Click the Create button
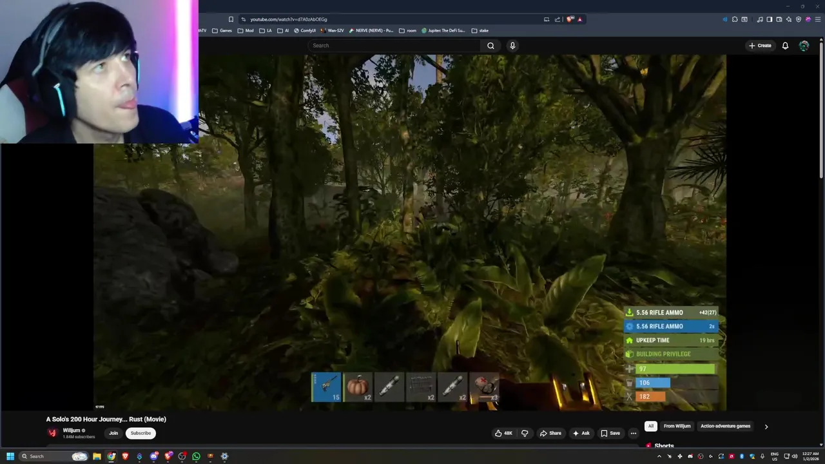 pos(760,46)
